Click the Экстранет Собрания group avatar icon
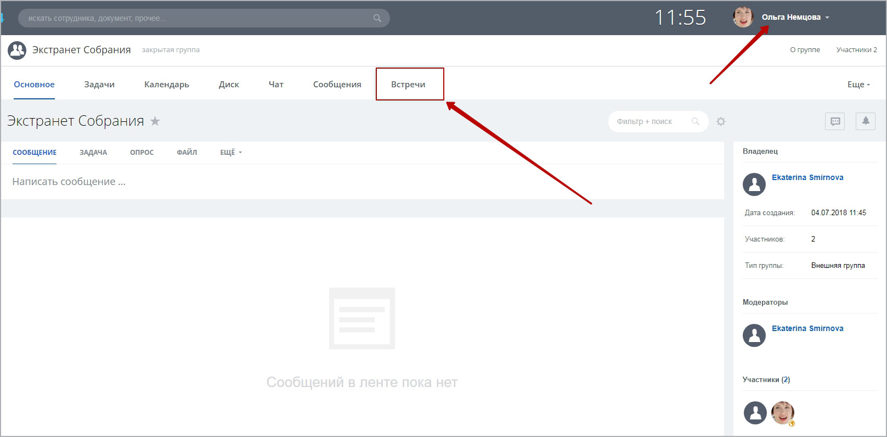The image size is (887, 437). click(17, 51)
